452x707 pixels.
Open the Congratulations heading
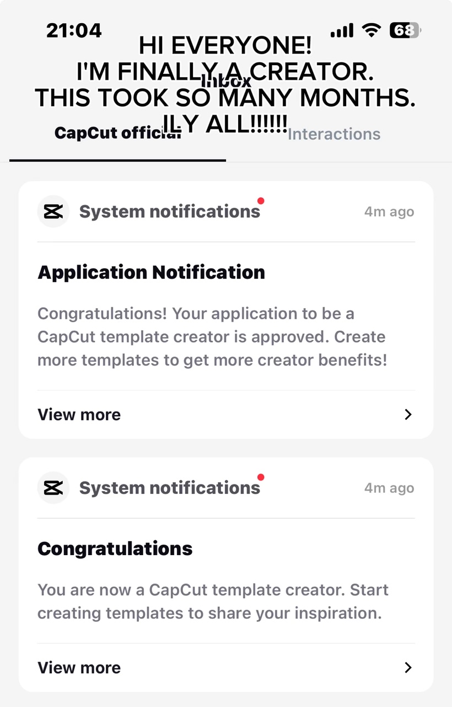[x=115, y=548]
